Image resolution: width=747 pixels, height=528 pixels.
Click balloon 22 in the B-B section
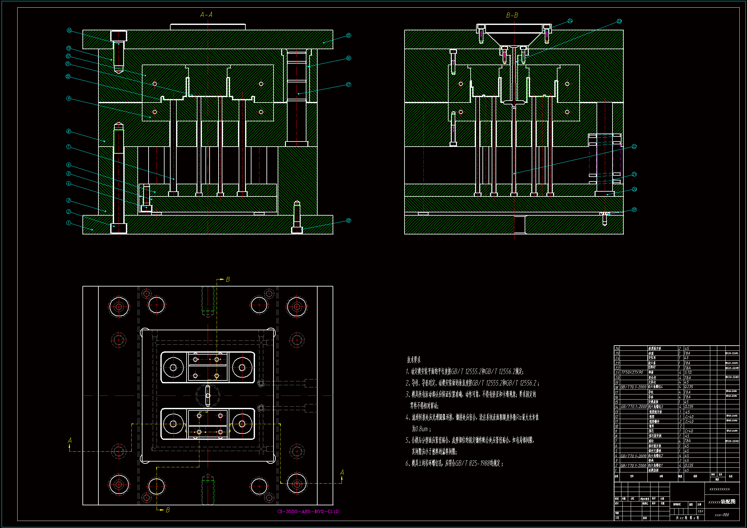tap(634, 146)
